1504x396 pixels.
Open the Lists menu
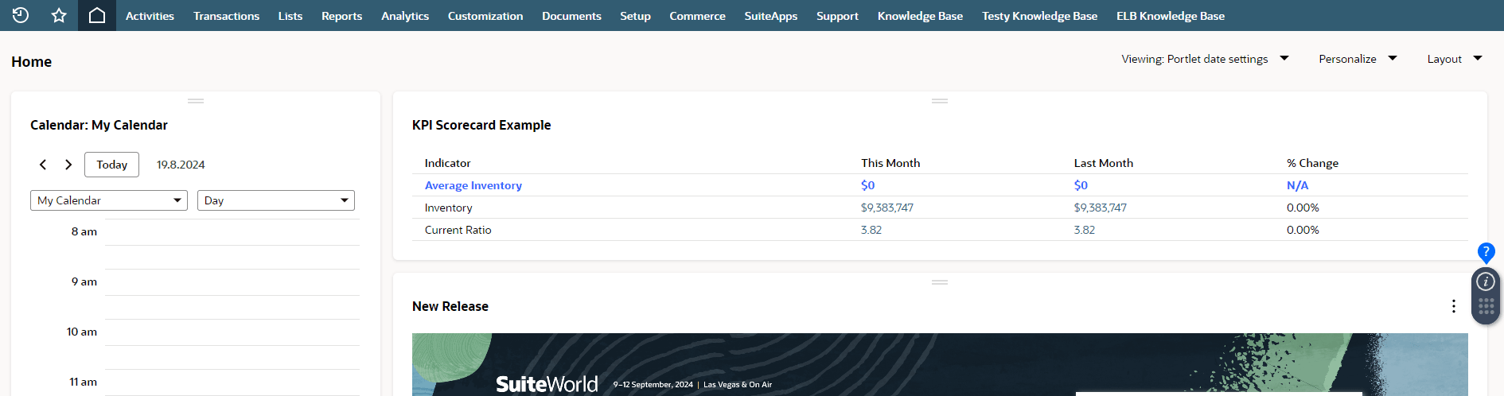click(x=290, y=16)
